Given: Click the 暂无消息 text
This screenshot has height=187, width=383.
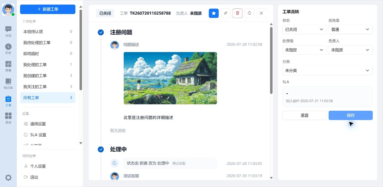Looking at the screenshot, I should [x=118, y=131].
